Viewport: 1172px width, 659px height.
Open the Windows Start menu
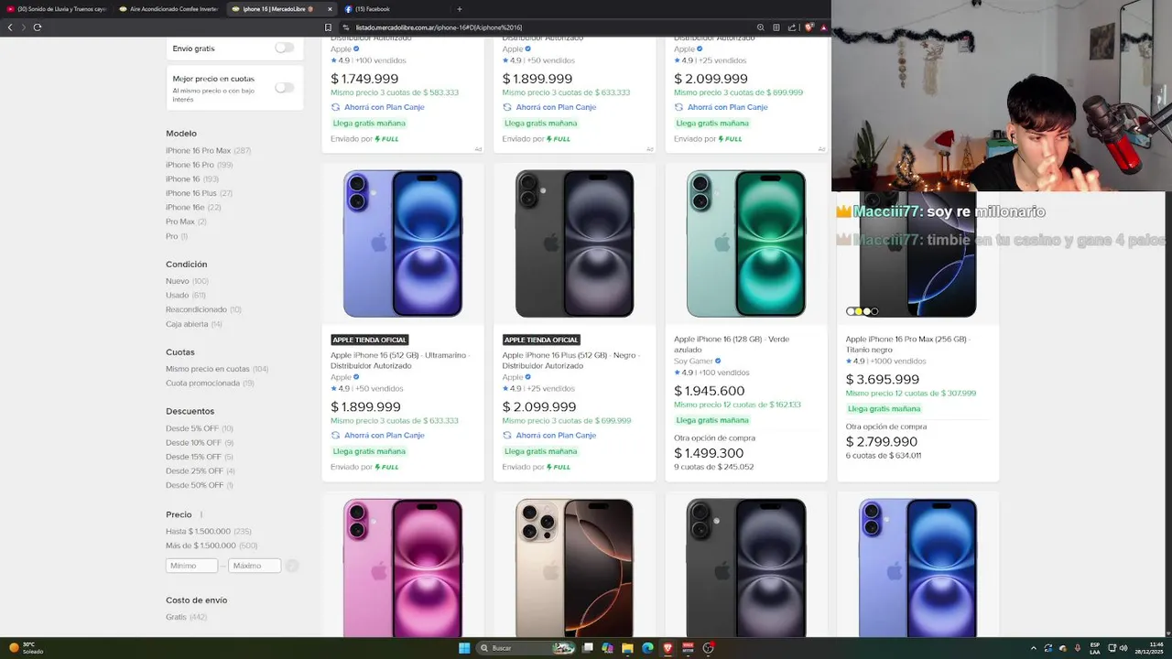pos(464,648)
